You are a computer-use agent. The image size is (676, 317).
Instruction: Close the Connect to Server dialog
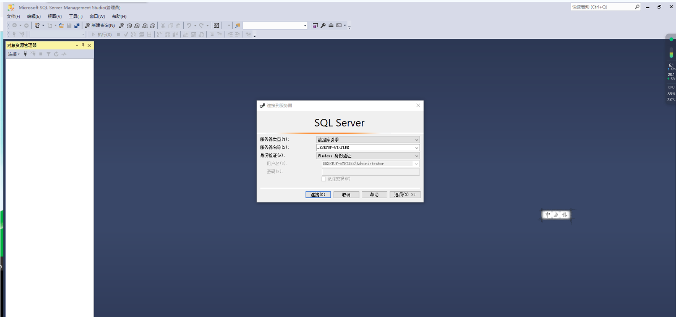point(418,106)
